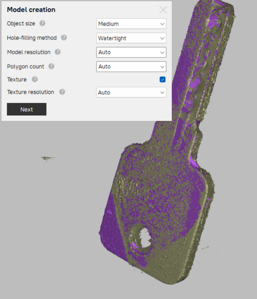
Task: Click the Model creation title text
Action: 31,10
